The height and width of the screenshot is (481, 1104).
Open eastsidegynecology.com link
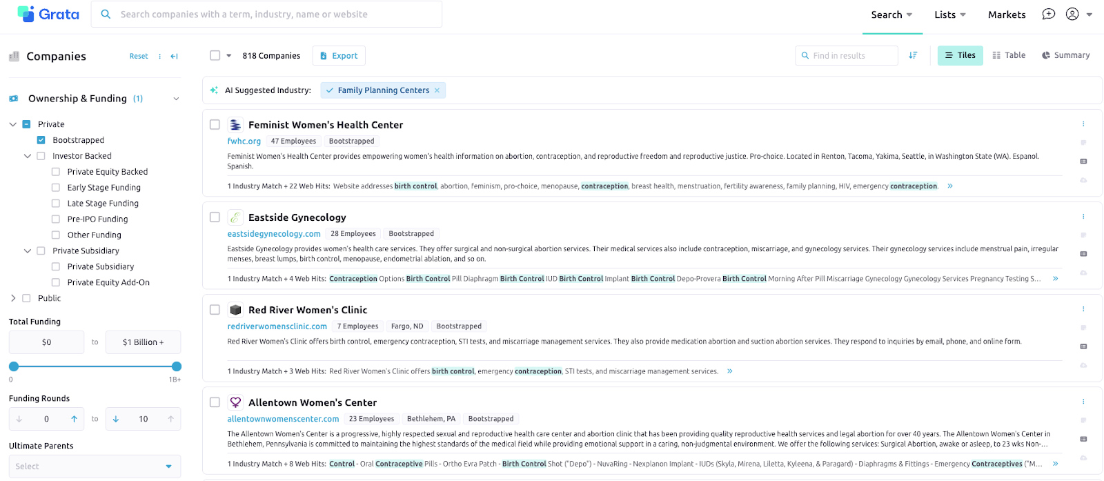click(x=274, y=234)
